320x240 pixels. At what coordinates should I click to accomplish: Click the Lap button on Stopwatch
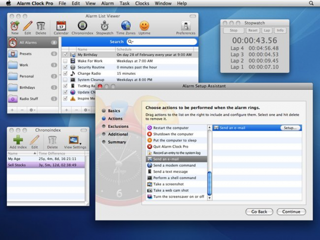pyautogui.click(x=267, y=31)
